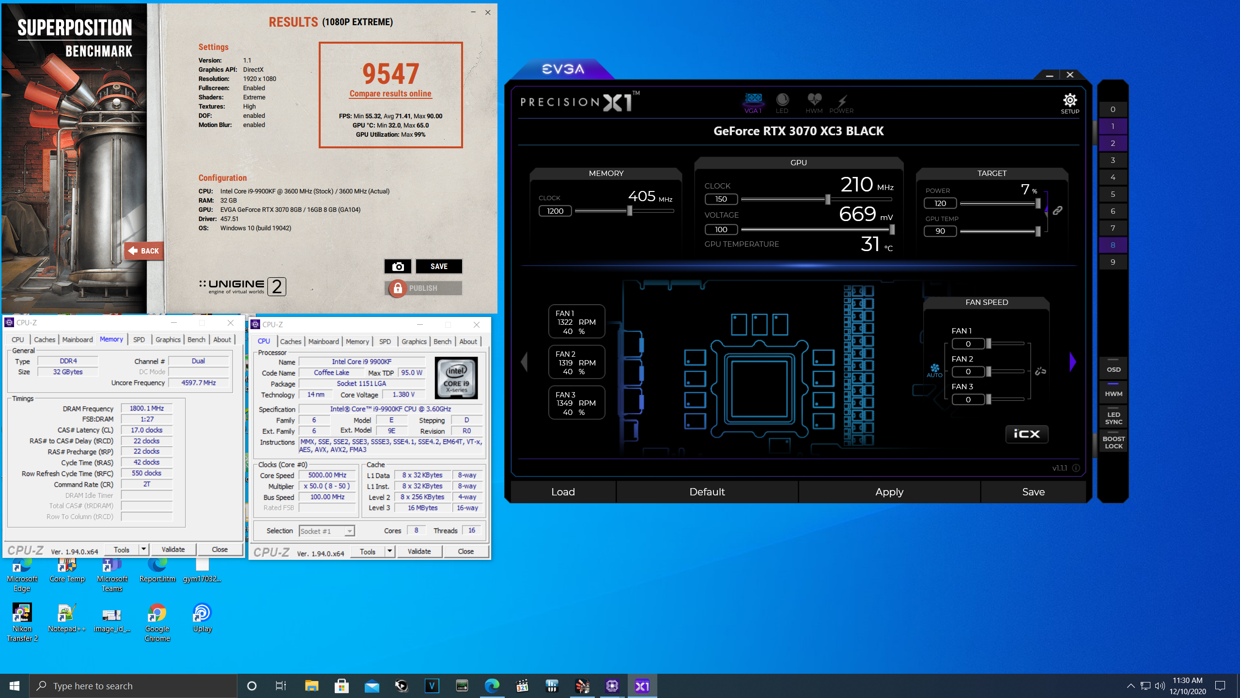This screenshot has height=698, width=1240.
Task: Take a screenshot with the Superposition camera icon
Action: pyautogui.click(x=398, y=266)
